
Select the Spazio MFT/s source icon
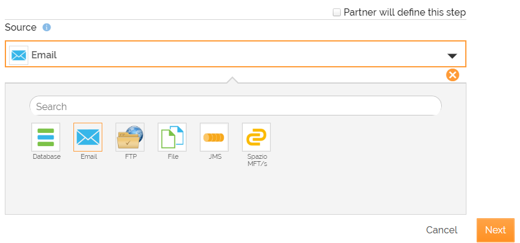click(256, 137)
